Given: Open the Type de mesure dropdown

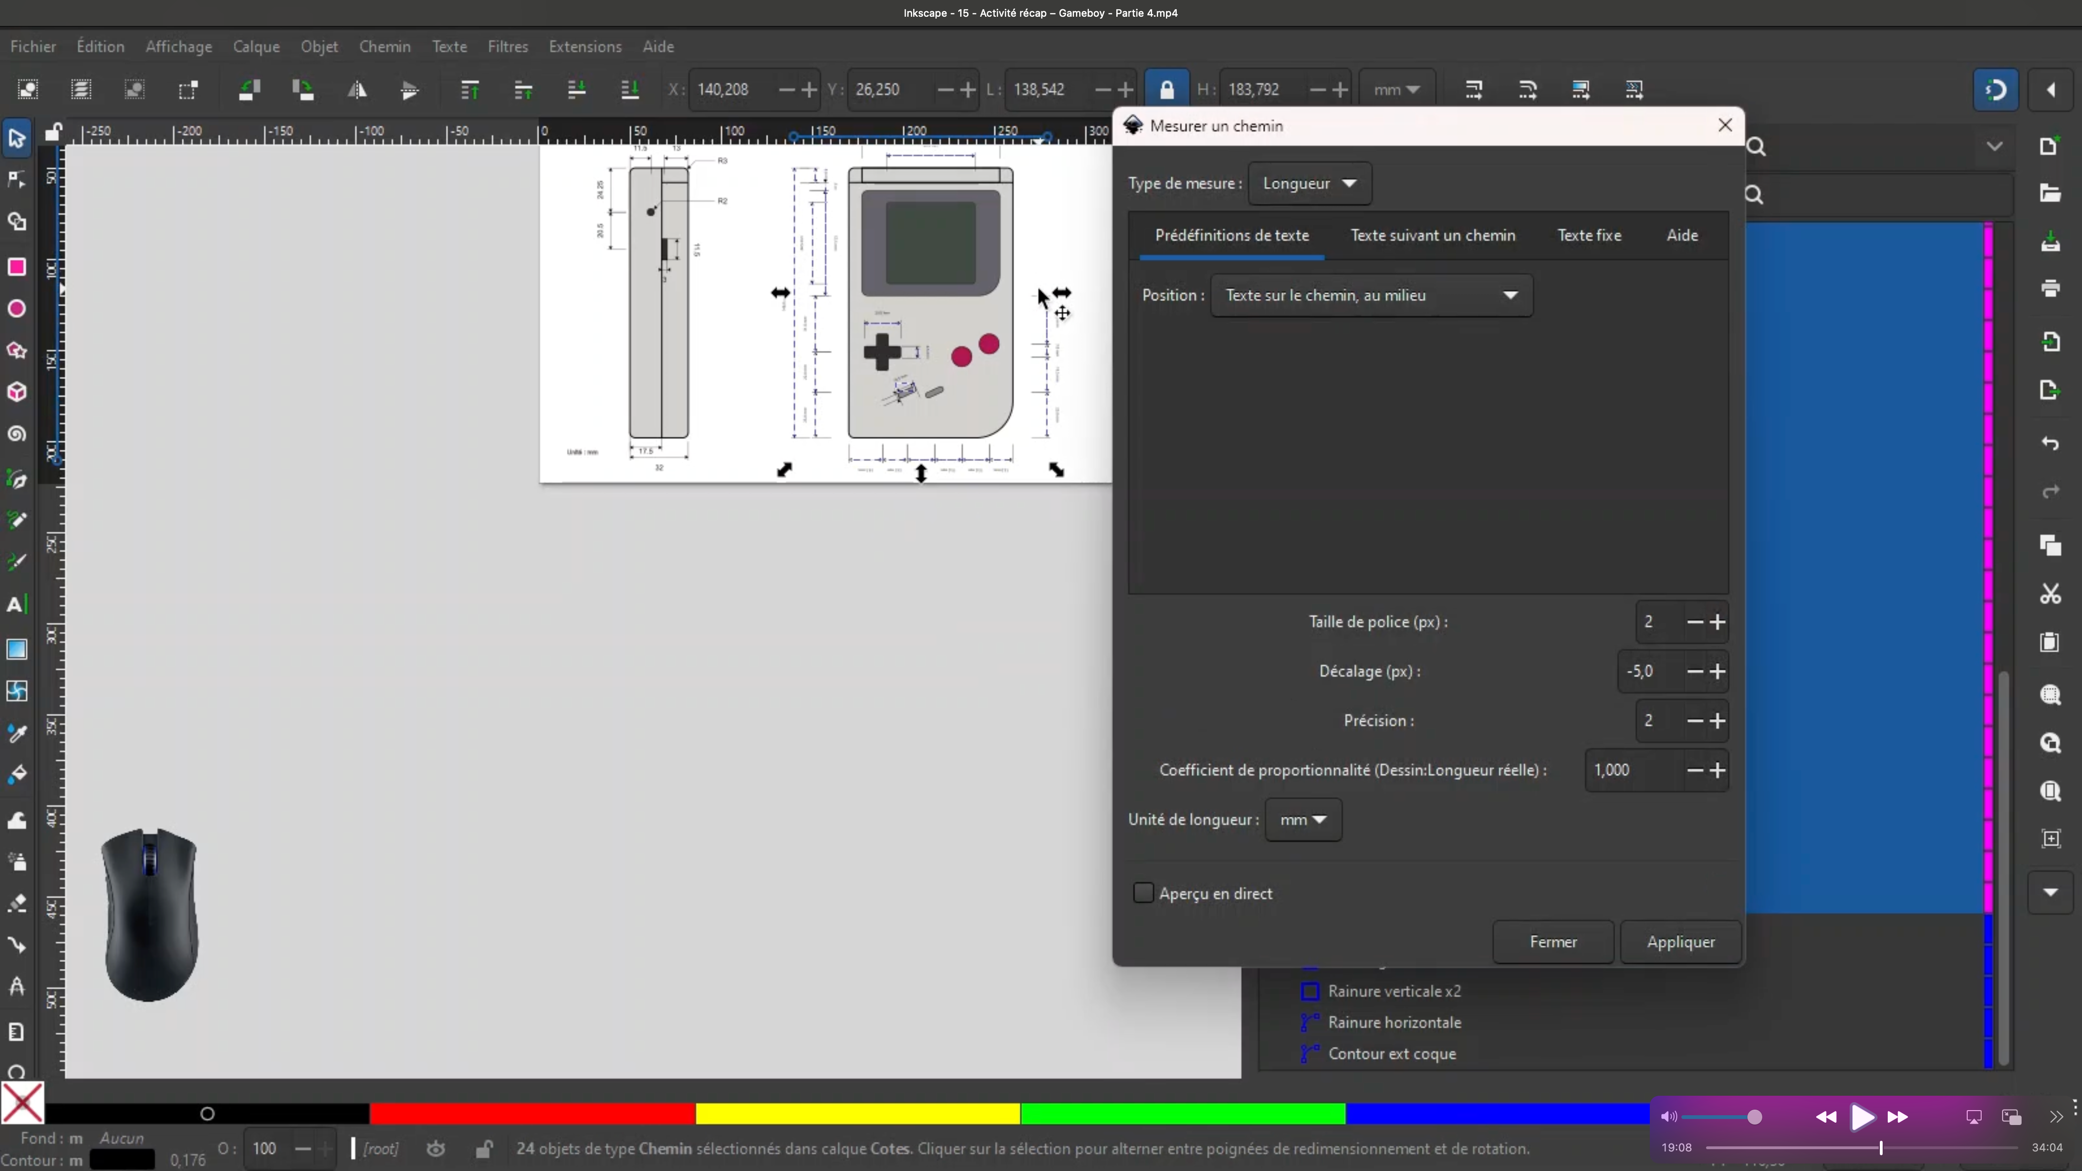Looking at the screenshot, I should click(1309, 184).
